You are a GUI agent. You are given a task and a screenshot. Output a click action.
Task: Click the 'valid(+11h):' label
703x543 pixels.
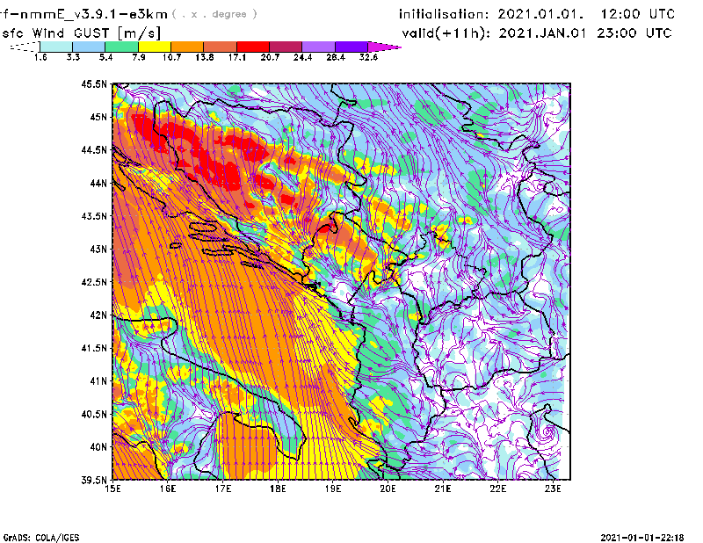pyautogui.click(x=446, y=33)
